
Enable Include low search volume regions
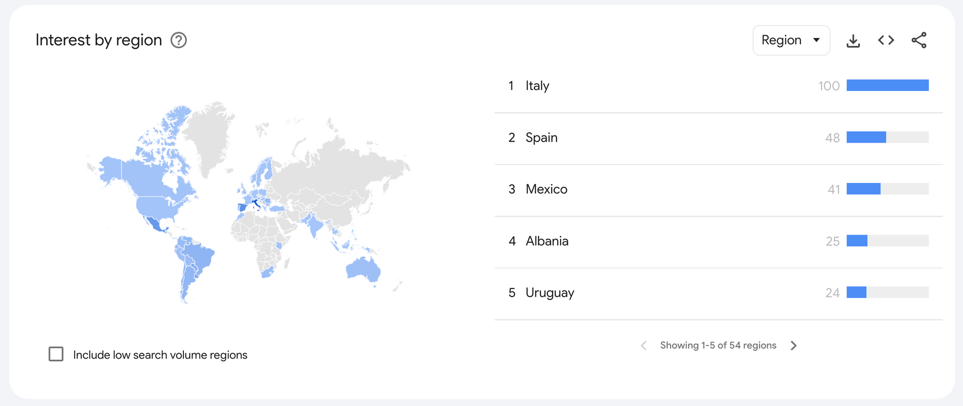56,354
